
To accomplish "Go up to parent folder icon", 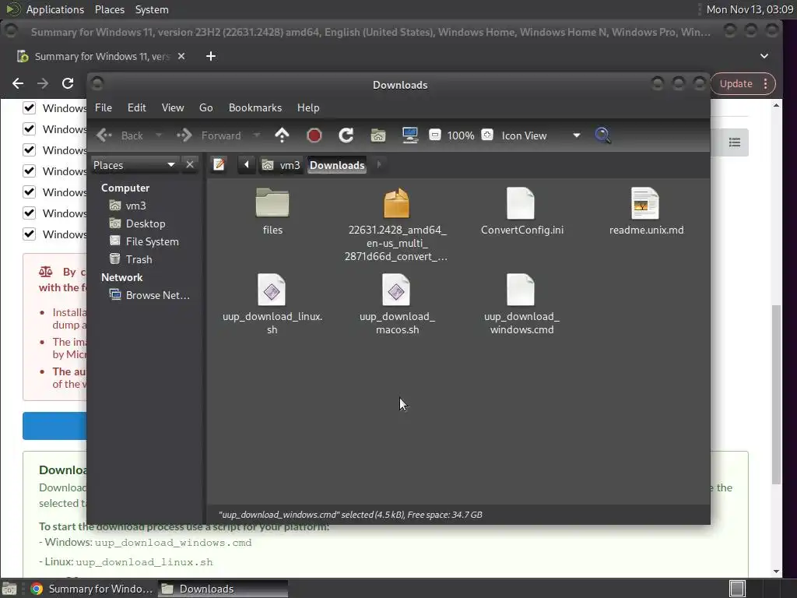I will pos(282,135).
